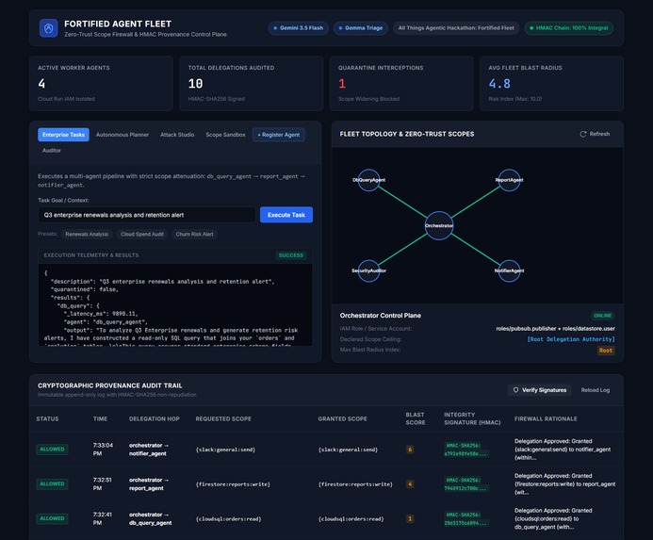Click blast score 4 badge in report_agent row
The image size is (653, 540).
[x=410, y=483]
